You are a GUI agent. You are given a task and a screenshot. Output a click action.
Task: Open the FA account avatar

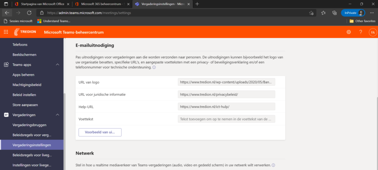click(x=373, y=32)
